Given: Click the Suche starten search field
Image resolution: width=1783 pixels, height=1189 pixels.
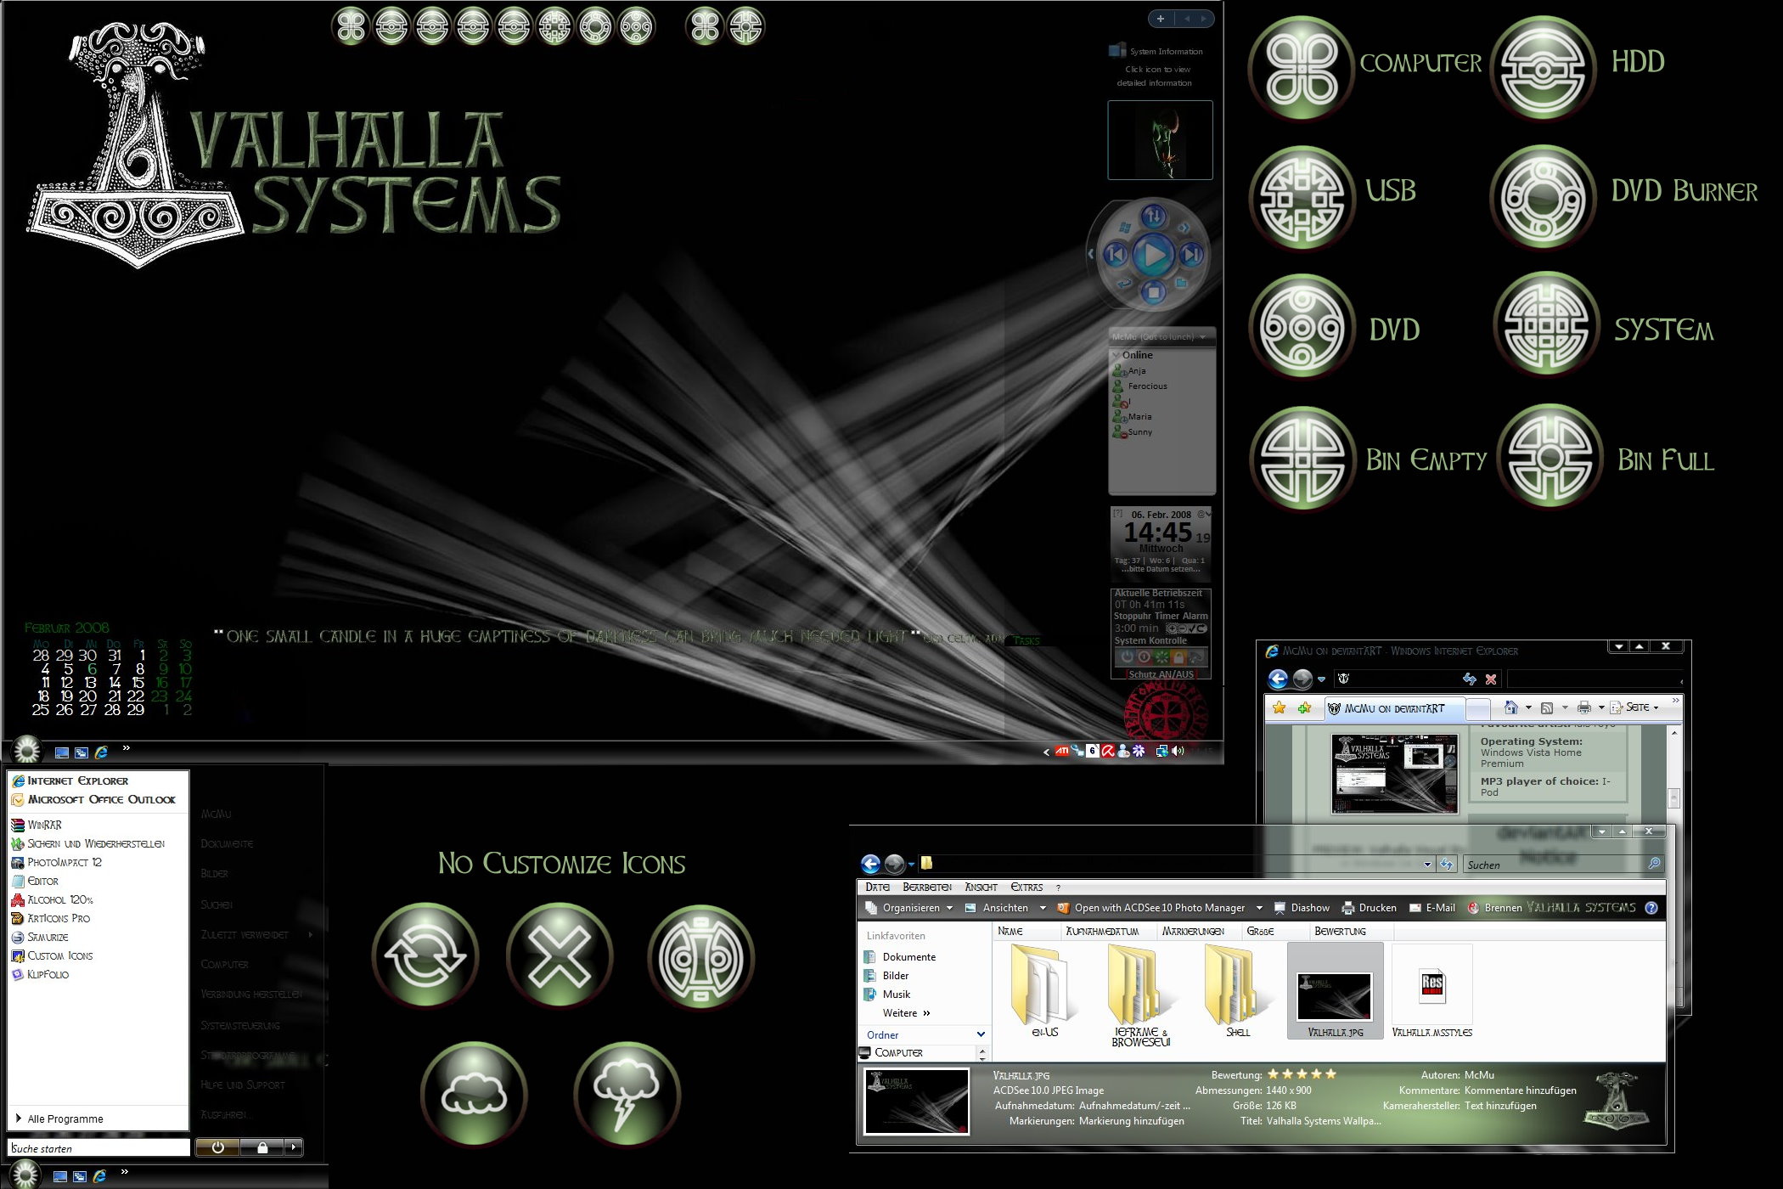Looking at the screenshot, I should [98, 1148].
